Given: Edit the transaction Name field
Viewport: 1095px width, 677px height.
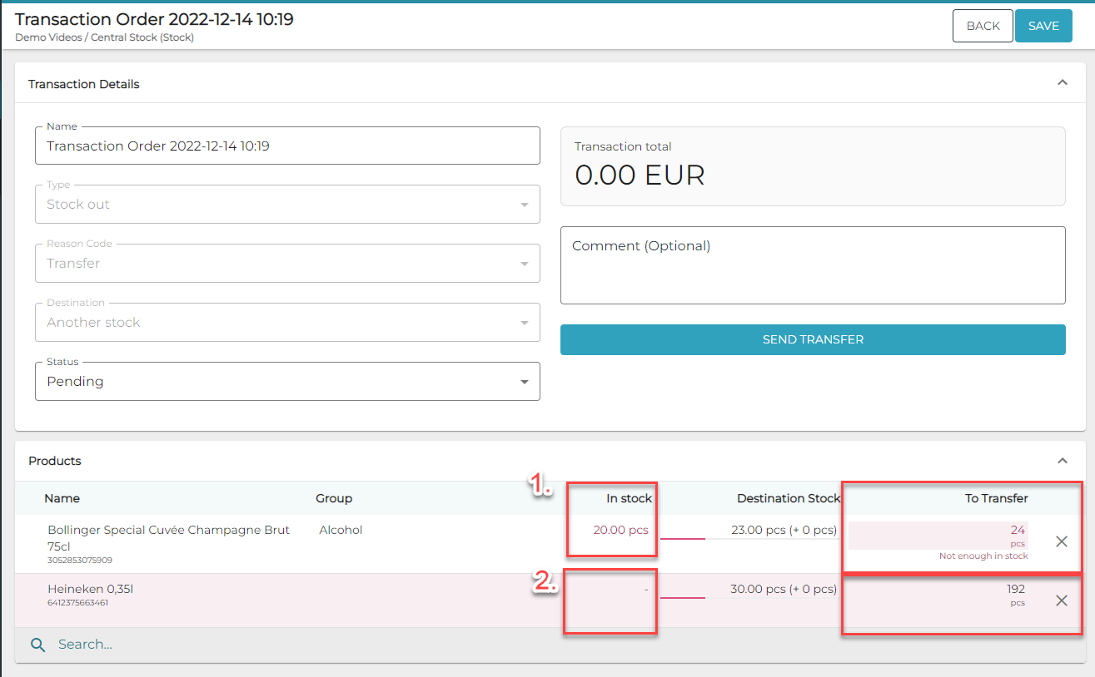Looking at the screenshot, I should point(287,146).
